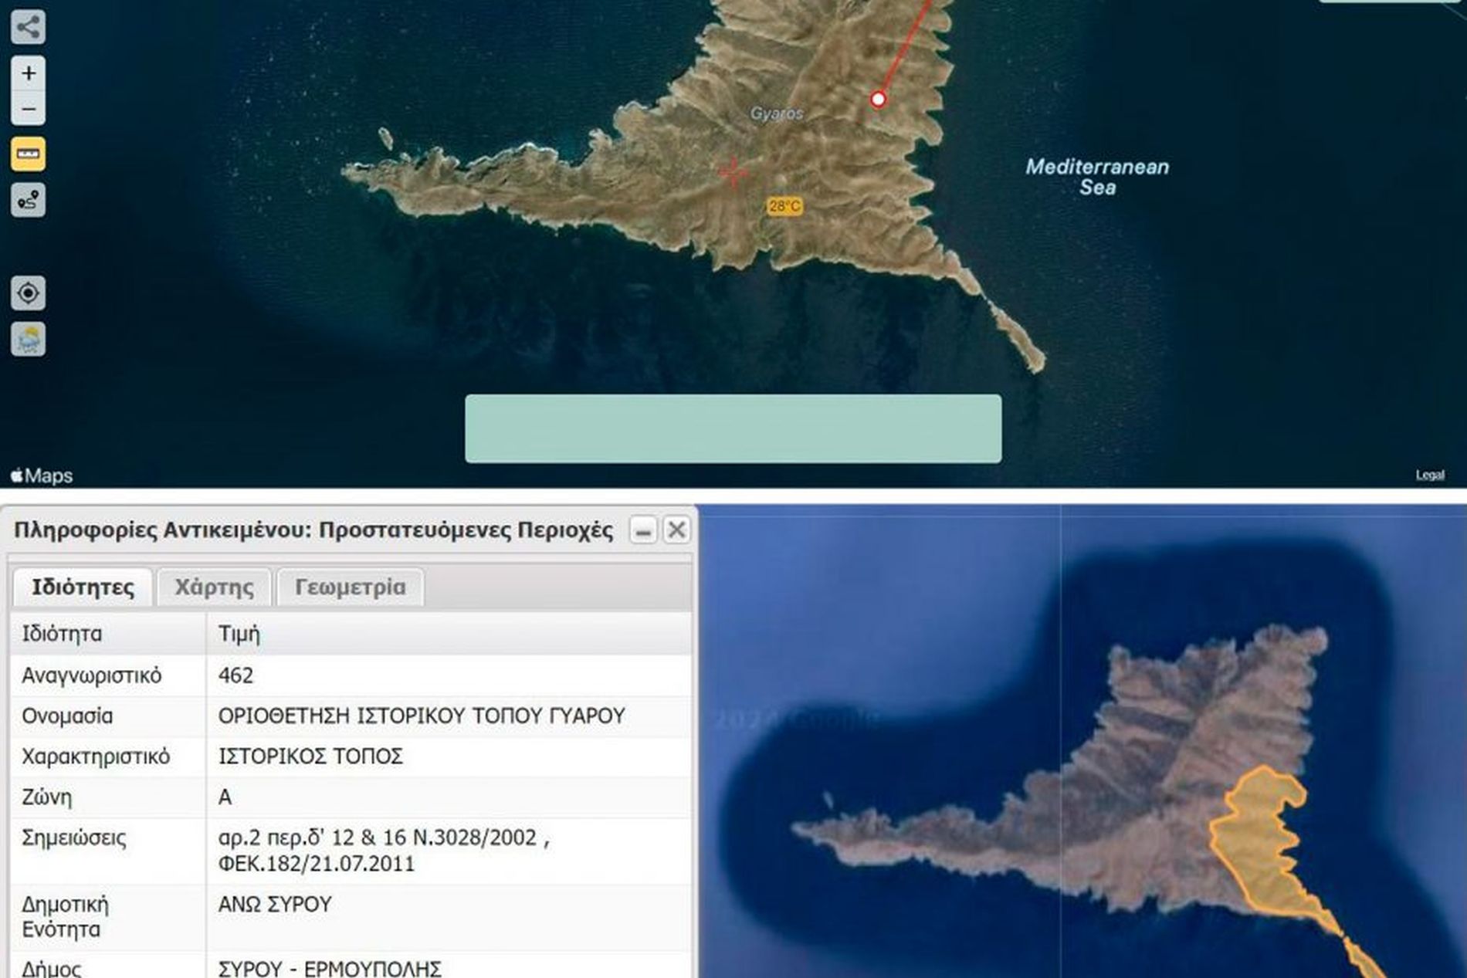Open the weather layer icon
1467x978 pixels.
tap(29, 340)
